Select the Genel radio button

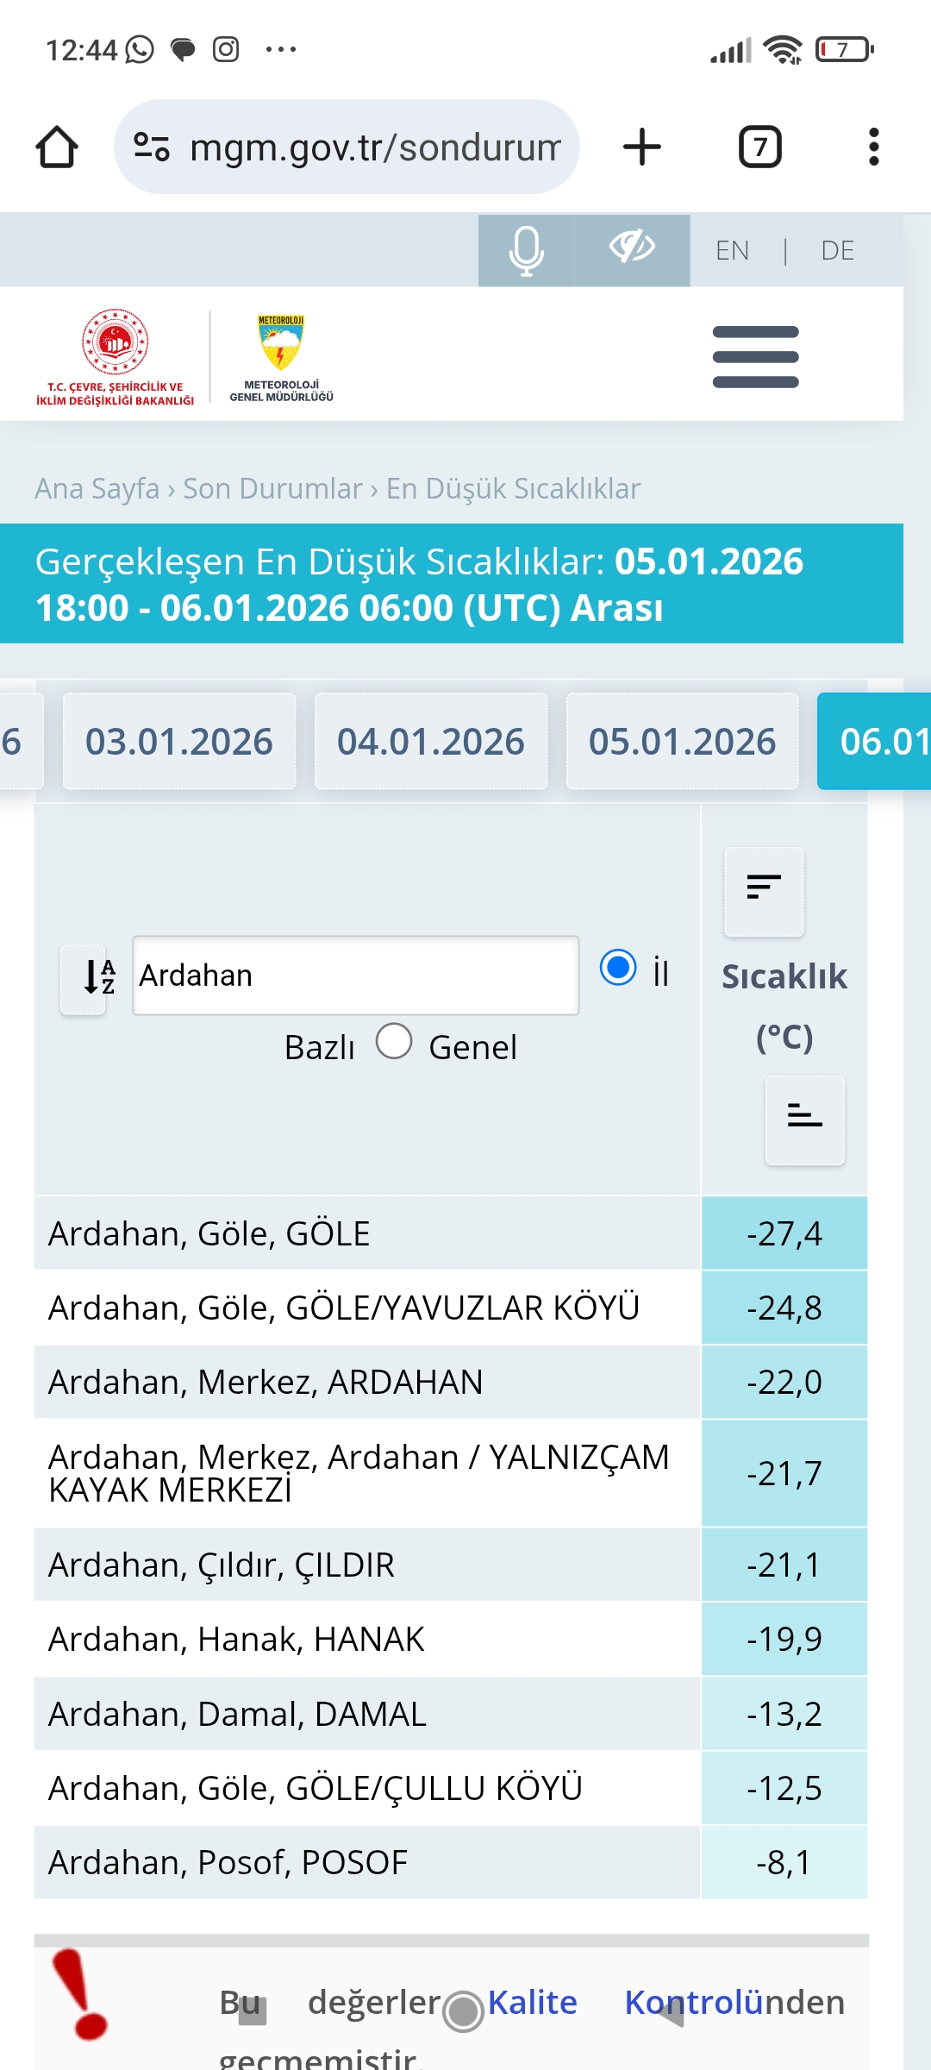[x=394, y=1040]
